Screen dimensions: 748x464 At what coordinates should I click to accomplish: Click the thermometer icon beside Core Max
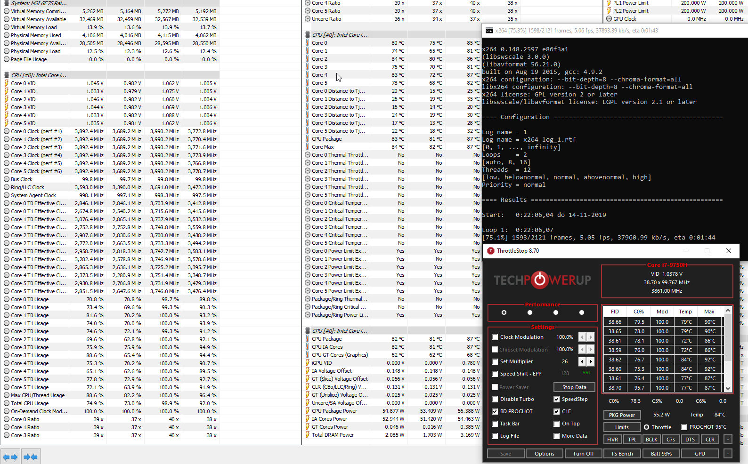308,147
